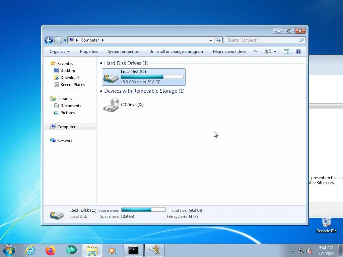The image size is (343, 257).
Task: Click the network tray icon
Action: [x=301, y=251]
